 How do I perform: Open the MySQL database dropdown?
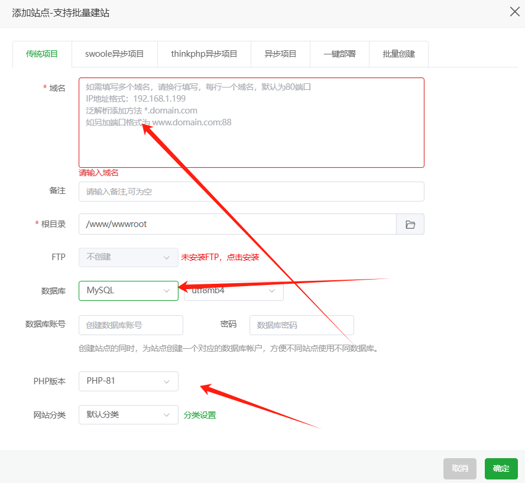pyautogui.click(x=128, y=290)
